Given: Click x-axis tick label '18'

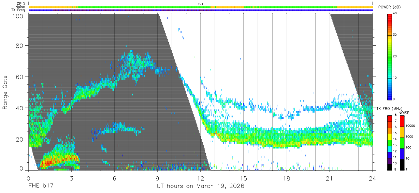Looking at the screenshot, I should (x=287, y=178).
